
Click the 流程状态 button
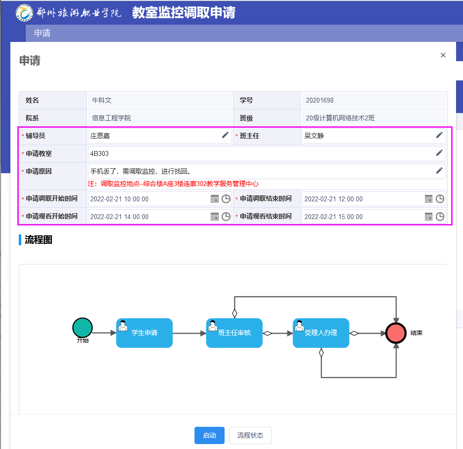(x=250, y=435)
